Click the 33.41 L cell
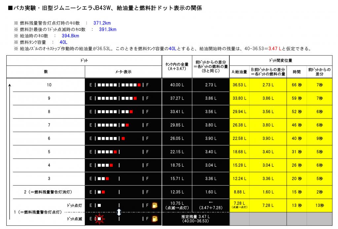Viewport: 338px width, 229px height. click(x=177, y=112)
